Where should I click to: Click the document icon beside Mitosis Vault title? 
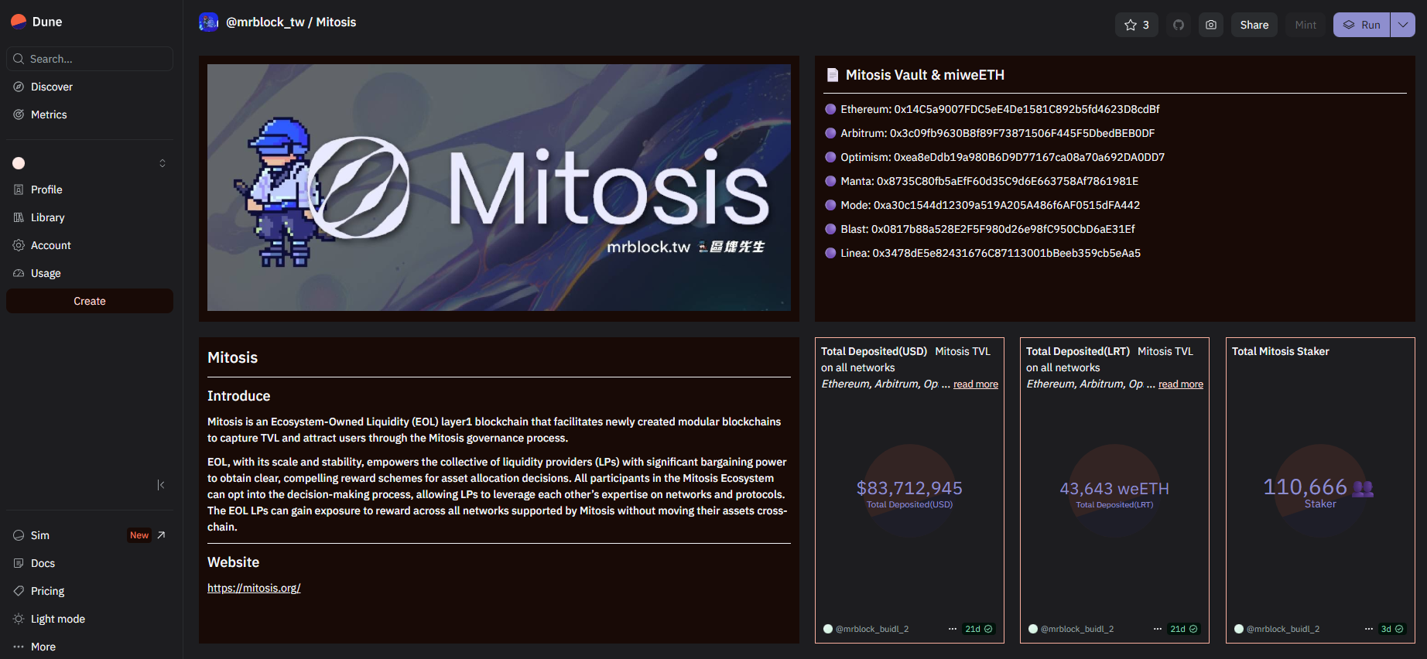coord(833,75)
